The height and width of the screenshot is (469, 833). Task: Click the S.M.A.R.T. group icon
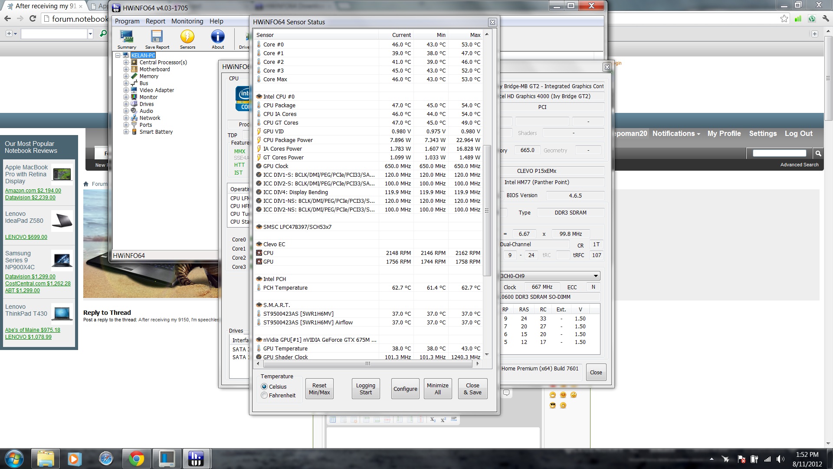click(259, 305)
